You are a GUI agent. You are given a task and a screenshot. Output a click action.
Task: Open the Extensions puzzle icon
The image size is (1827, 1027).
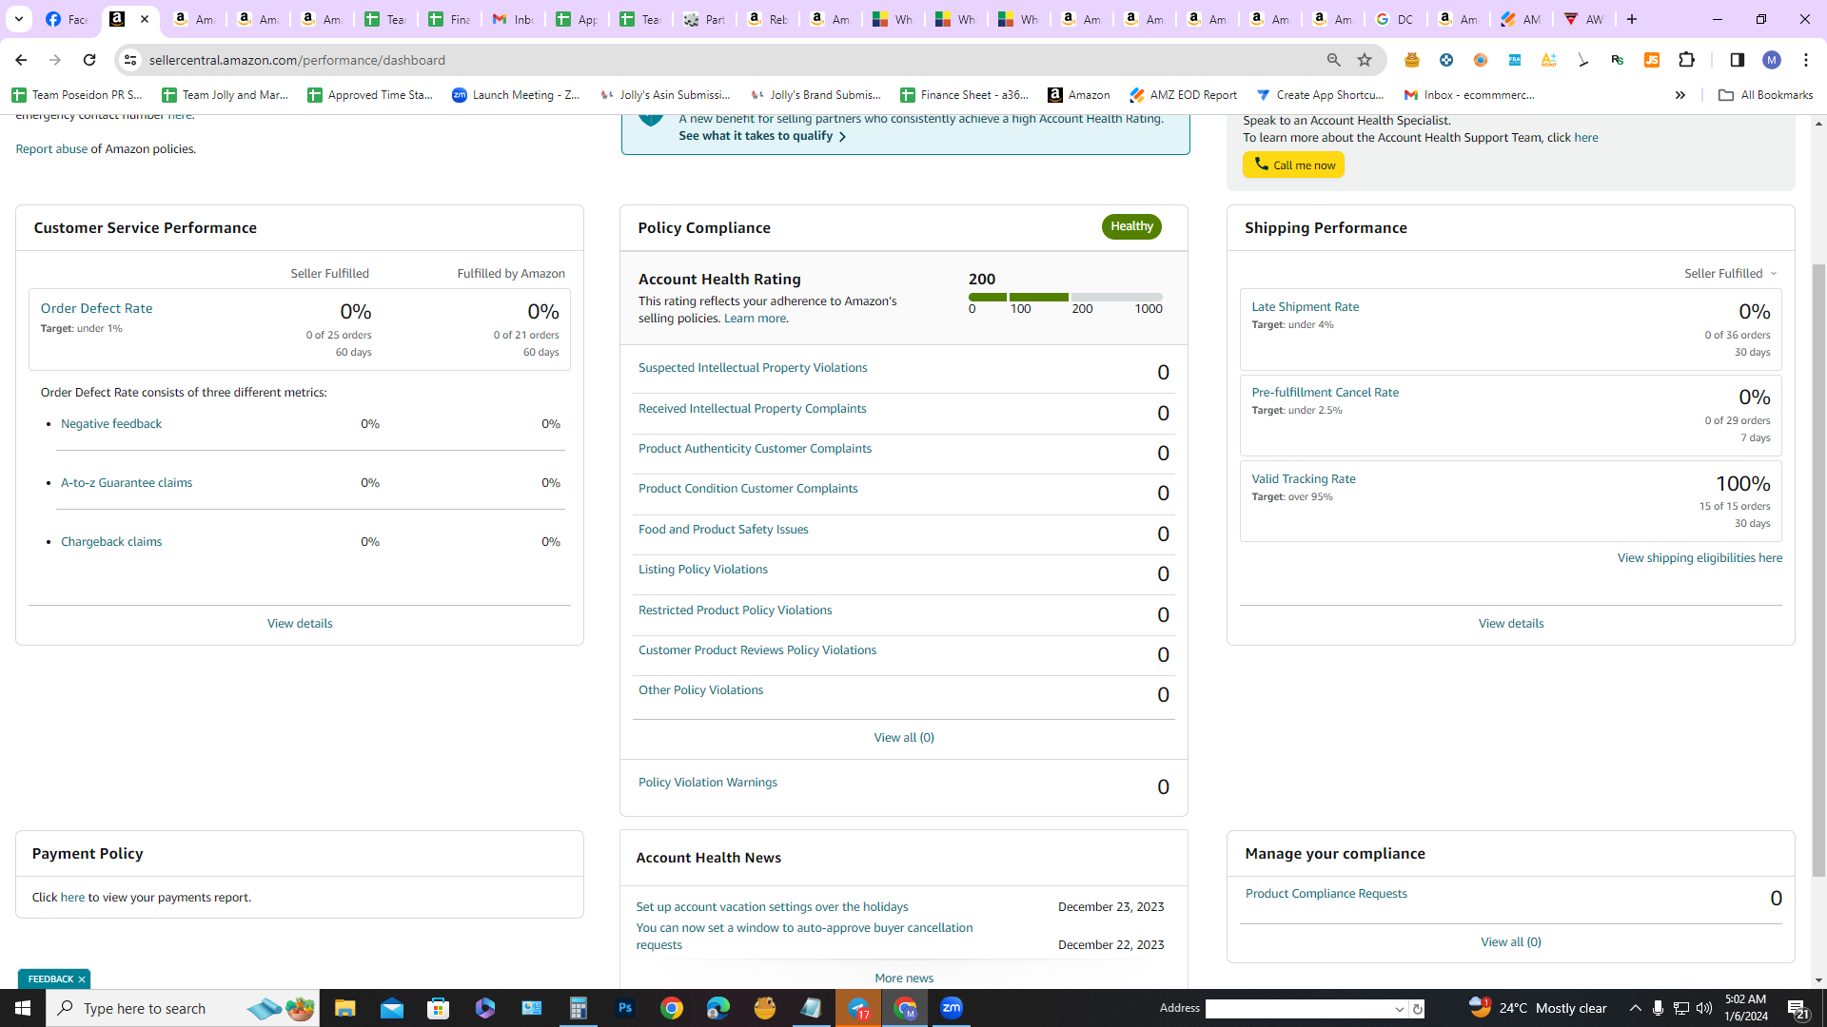click(1687, 60)
